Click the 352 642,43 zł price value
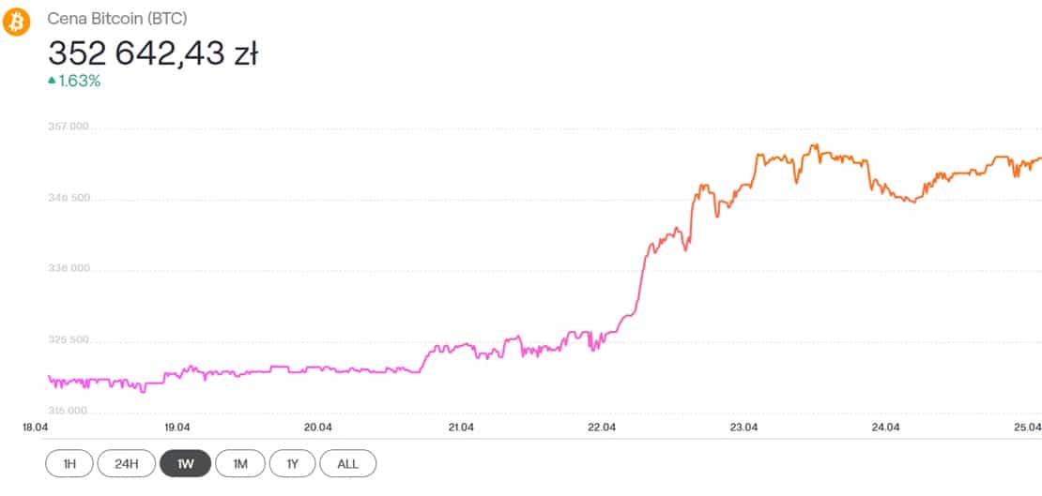The width and height of the screenshot is (1042, 496). (153, 53)
